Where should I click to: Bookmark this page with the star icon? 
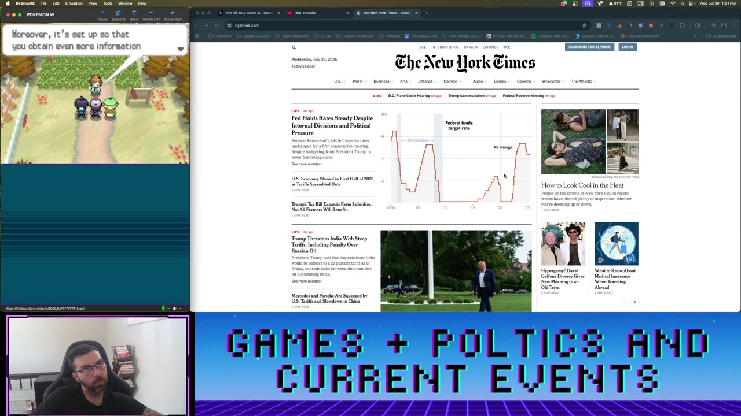[x=584, y=25]
